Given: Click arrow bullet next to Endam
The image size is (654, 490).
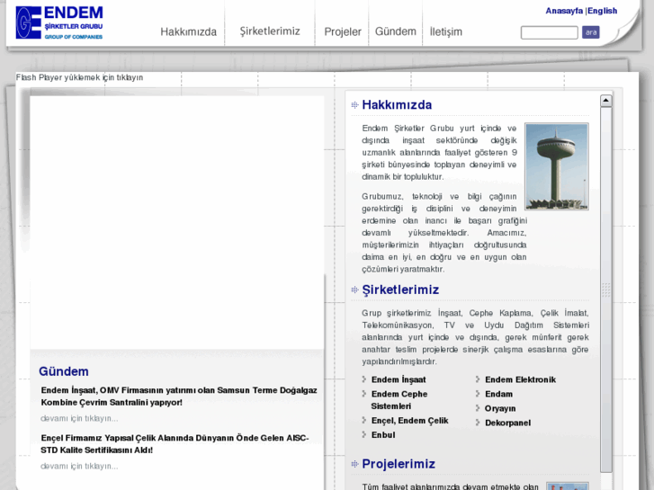Looking at the screenshot, I should coord(478,394).
